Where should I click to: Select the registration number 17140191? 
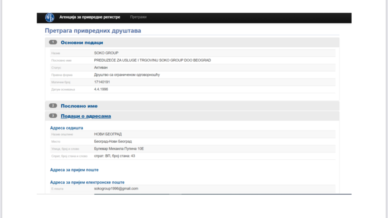[x=102, y=82]
